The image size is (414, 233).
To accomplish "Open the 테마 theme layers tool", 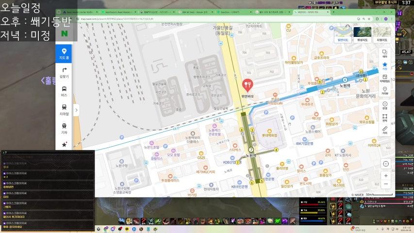I will (x=385, y=53).
